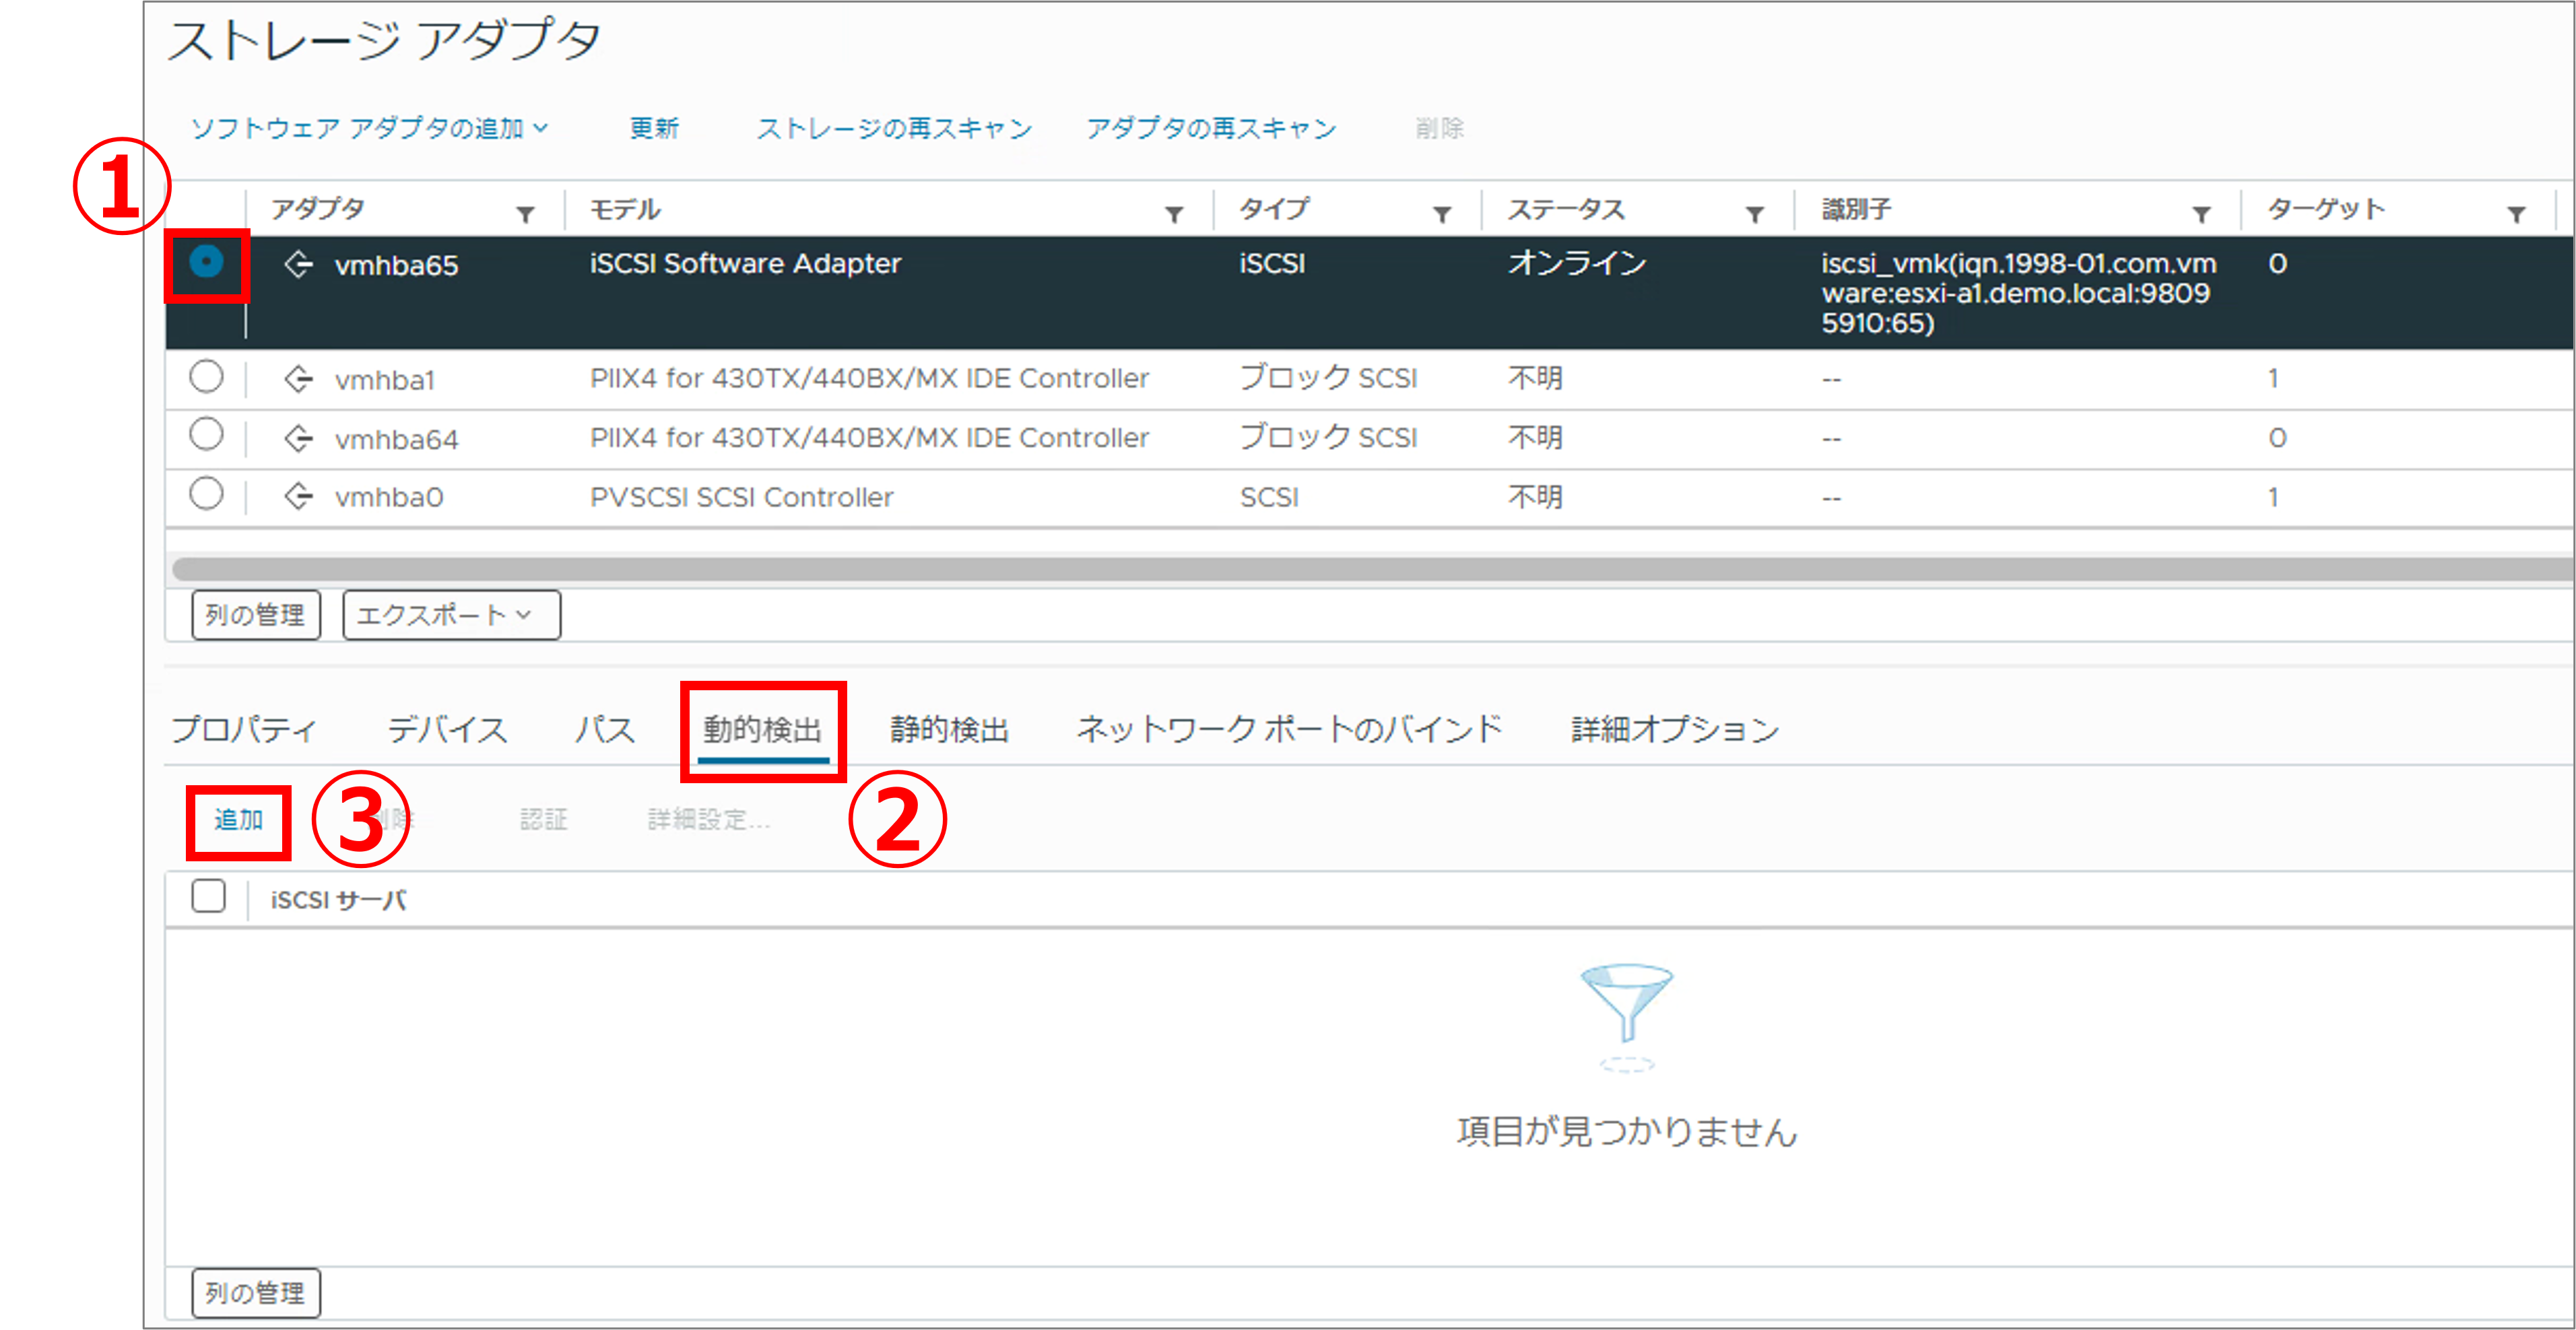Screen dimensions: 2576x1330
Task: Select the vmhba1 radio button
Action: click(206, 377)
